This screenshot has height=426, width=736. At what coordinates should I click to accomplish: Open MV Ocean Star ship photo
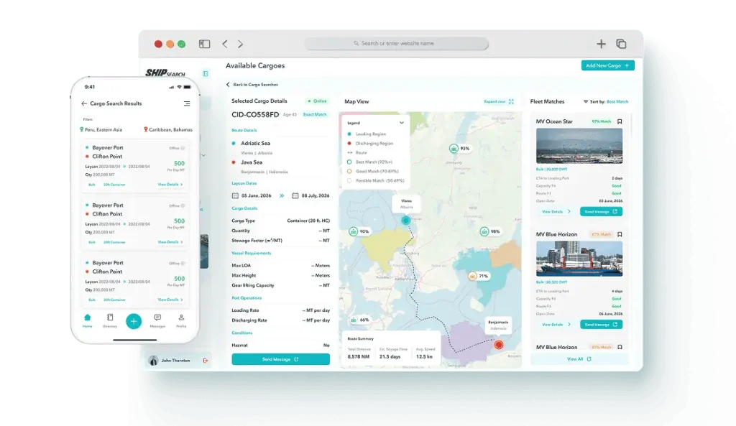coord(579,146)
